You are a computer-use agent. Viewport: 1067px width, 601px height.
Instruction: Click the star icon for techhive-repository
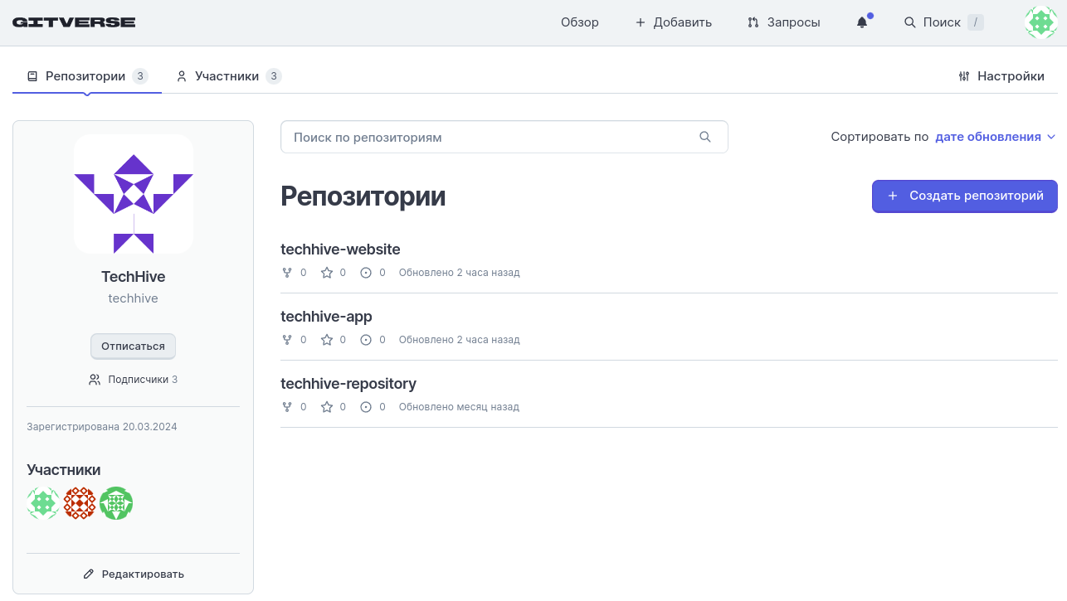click(x=327, y=406)
